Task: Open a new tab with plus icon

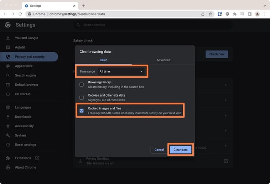Action: pos(83,6)
